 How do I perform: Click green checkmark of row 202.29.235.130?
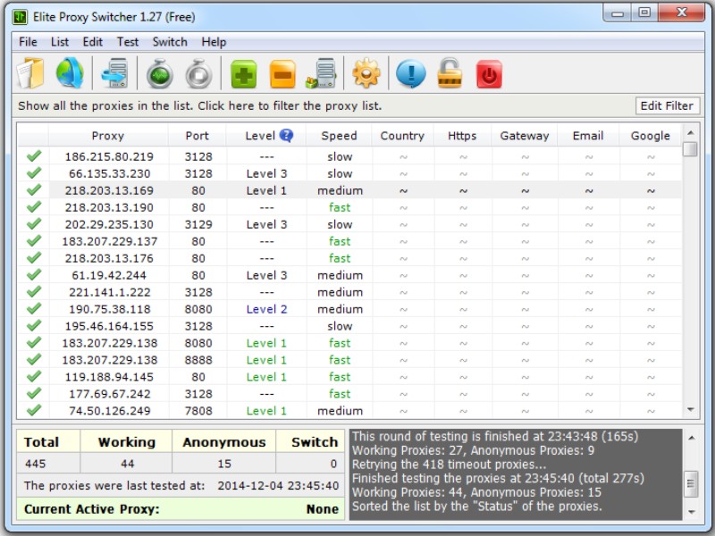pos(34,224)
